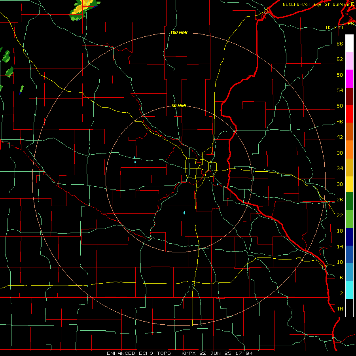This screenshot has height=356, width=356.
Task: Click the '42' legend value
Action: tap(340, 137)
